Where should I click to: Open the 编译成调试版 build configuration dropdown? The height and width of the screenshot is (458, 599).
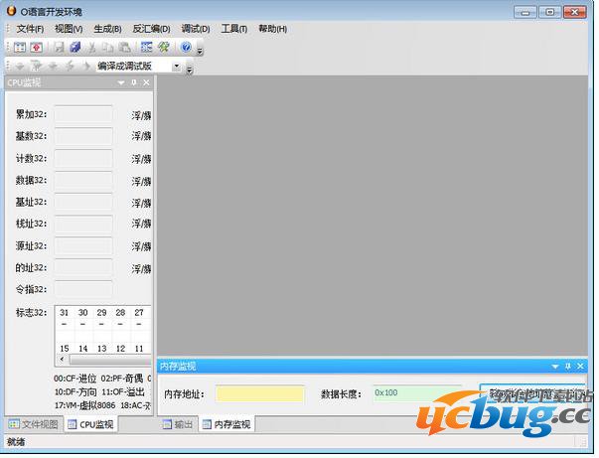tap(177, 67)
